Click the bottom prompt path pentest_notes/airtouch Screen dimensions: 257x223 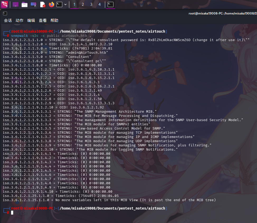click(x=142, y=208)
